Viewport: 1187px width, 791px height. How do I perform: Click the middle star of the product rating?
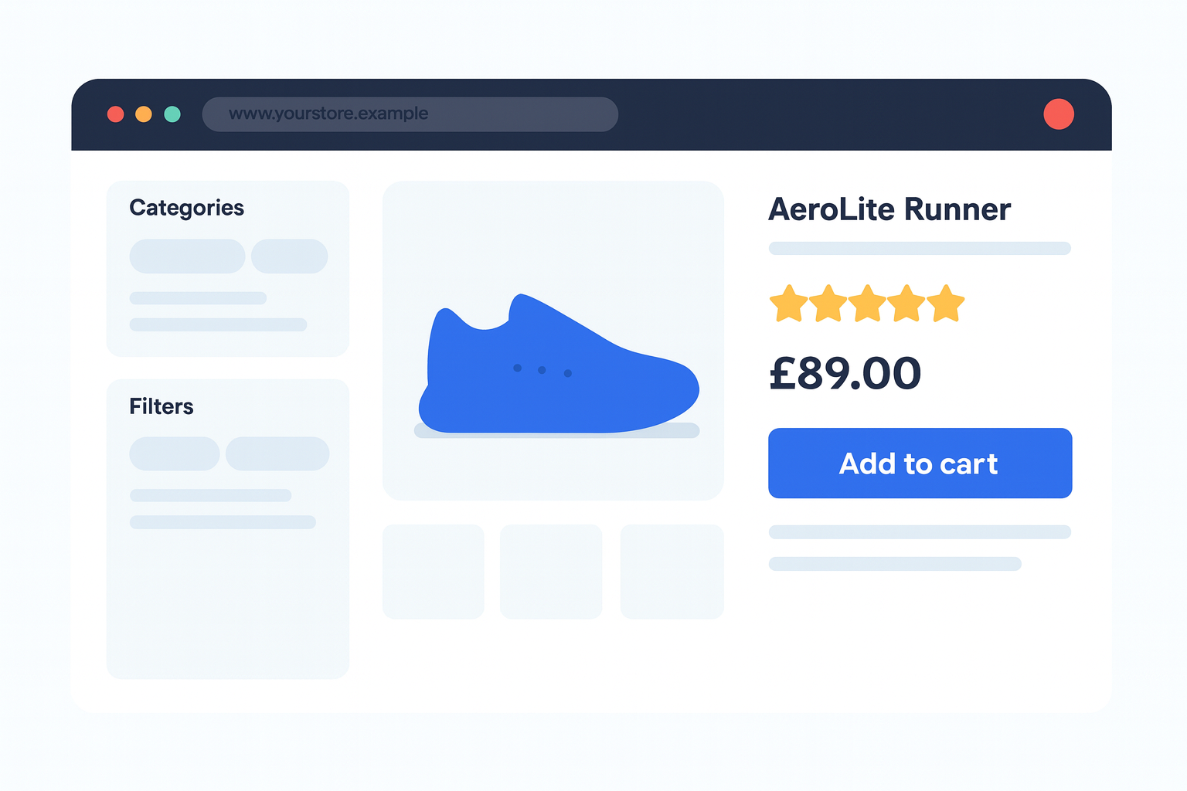tap(867, 304)
